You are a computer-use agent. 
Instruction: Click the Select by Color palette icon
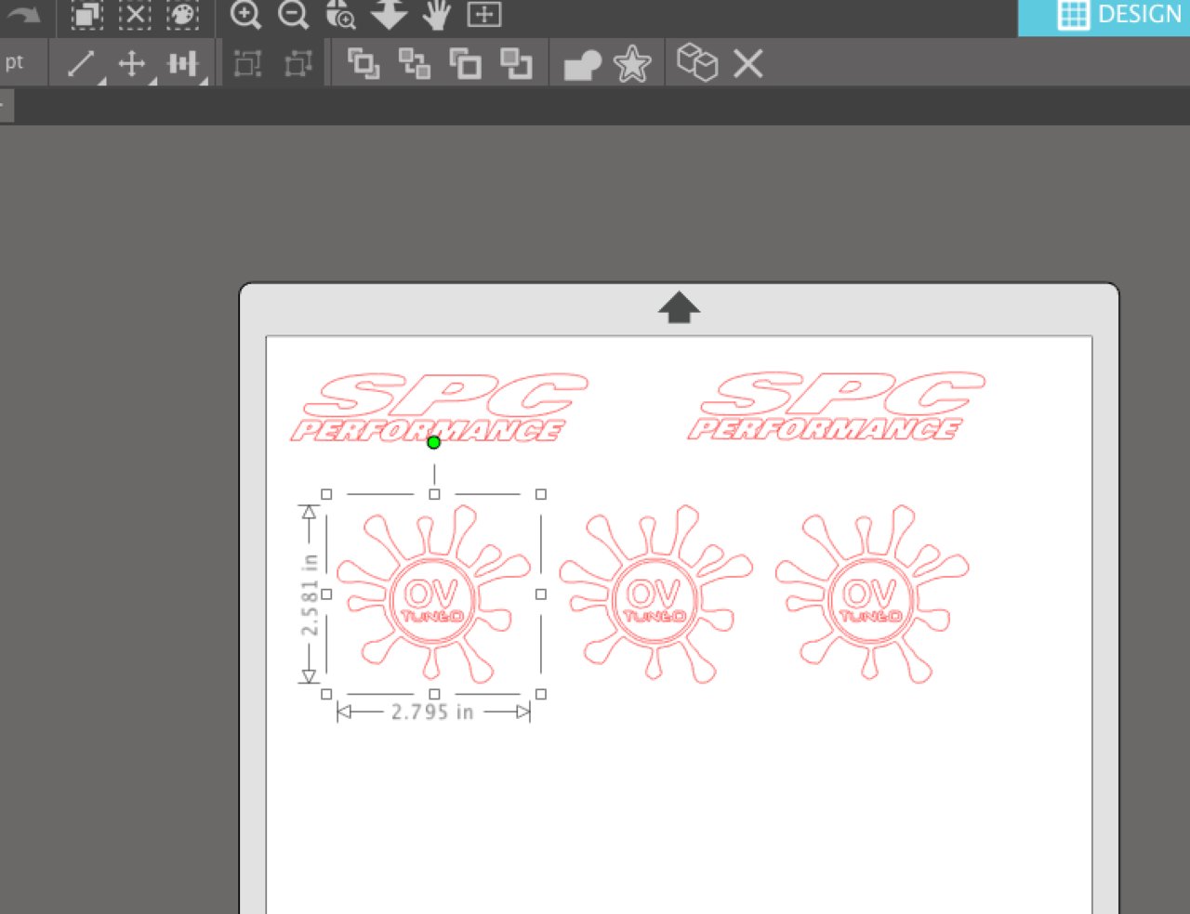tap(182, 14)
